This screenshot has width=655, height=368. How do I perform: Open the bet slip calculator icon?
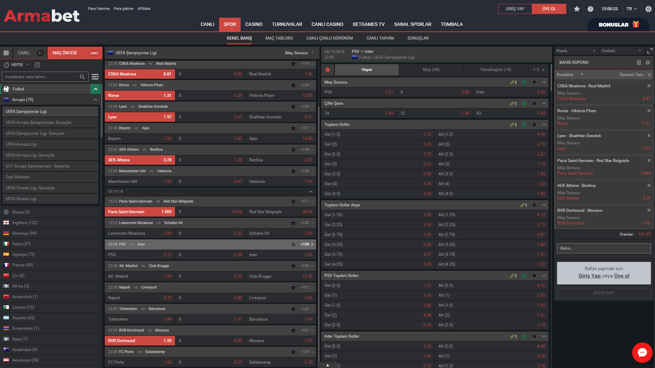(x=639, y=62)
